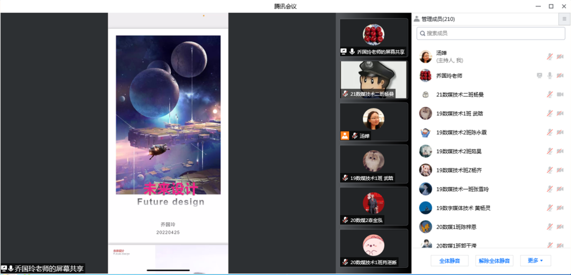Click the 搜索成员 search field
571x275 pixels.
click(491, 33)
